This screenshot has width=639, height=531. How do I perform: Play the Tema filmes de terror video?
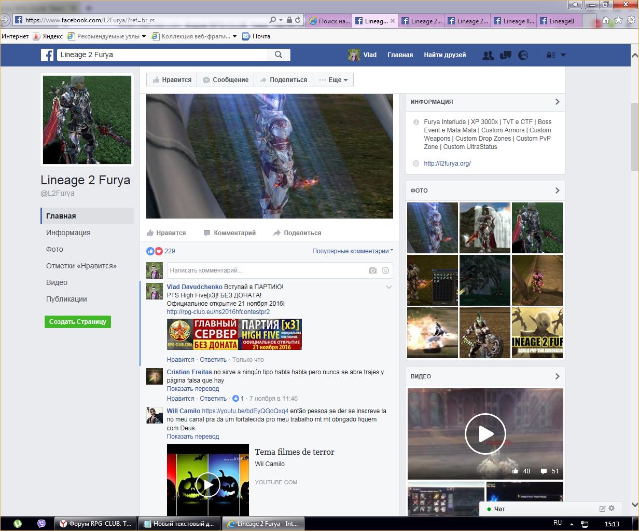pos(208,485)
